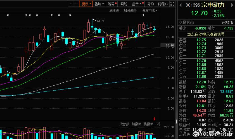Toggle fullscreen chart icon
The width and height of the screenshot is (235, 139).
click(x=172, y=4)
